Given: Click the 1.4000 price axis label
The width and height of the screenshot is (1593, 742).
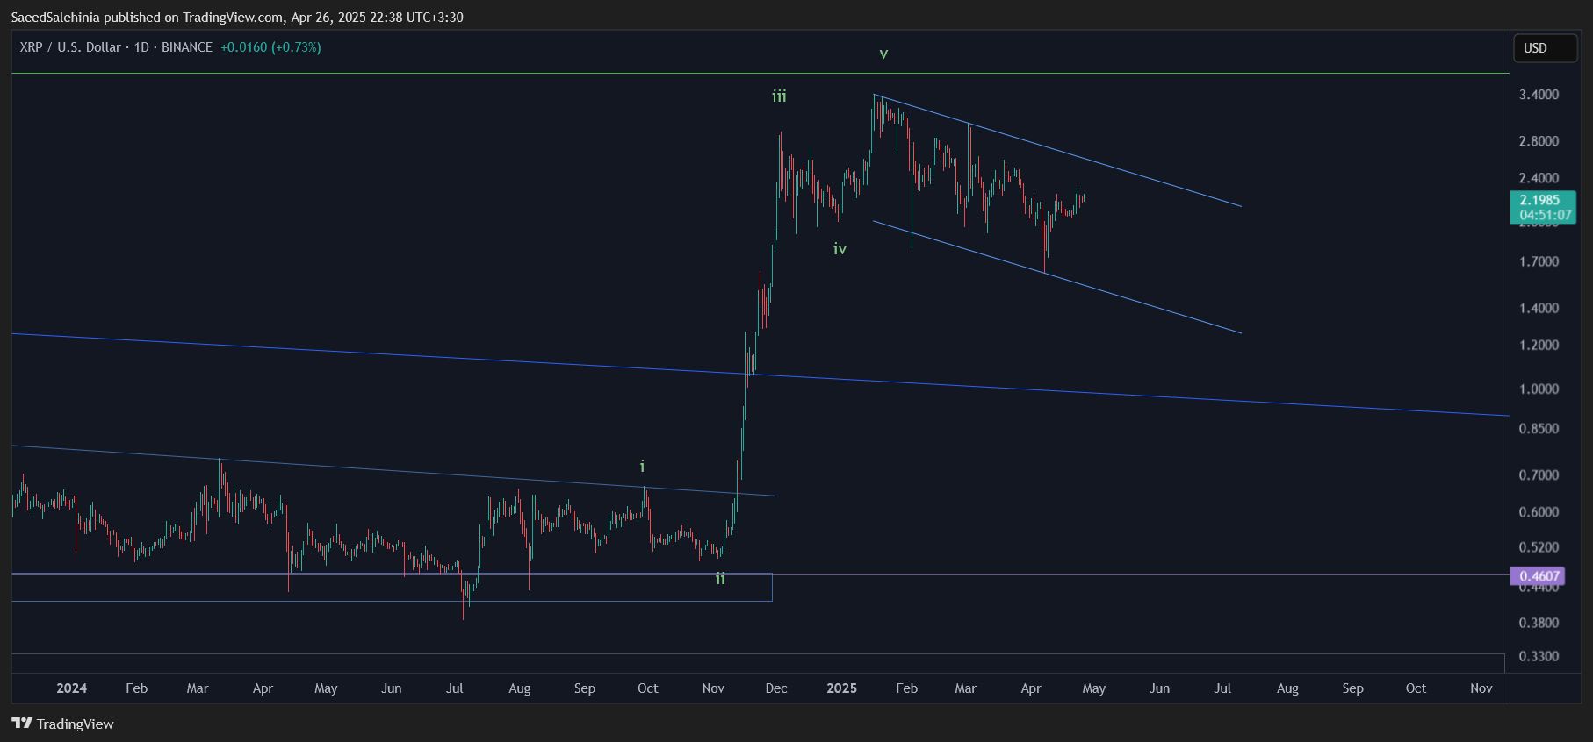Looking at the screenshot, I should (x=1539, y=308).
